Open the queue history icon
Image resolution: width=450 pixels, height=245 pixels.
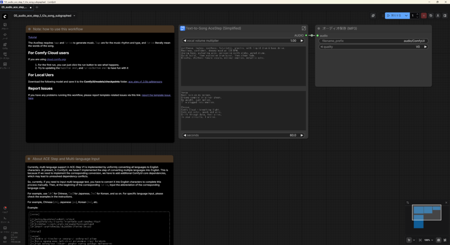[x=431, y=15]
